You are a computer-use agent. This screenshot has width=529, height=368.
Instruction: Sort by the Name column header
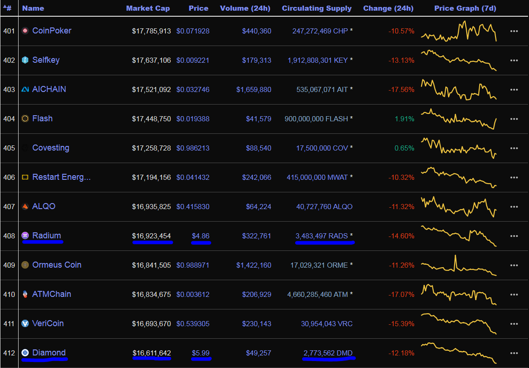click(33, 8)
